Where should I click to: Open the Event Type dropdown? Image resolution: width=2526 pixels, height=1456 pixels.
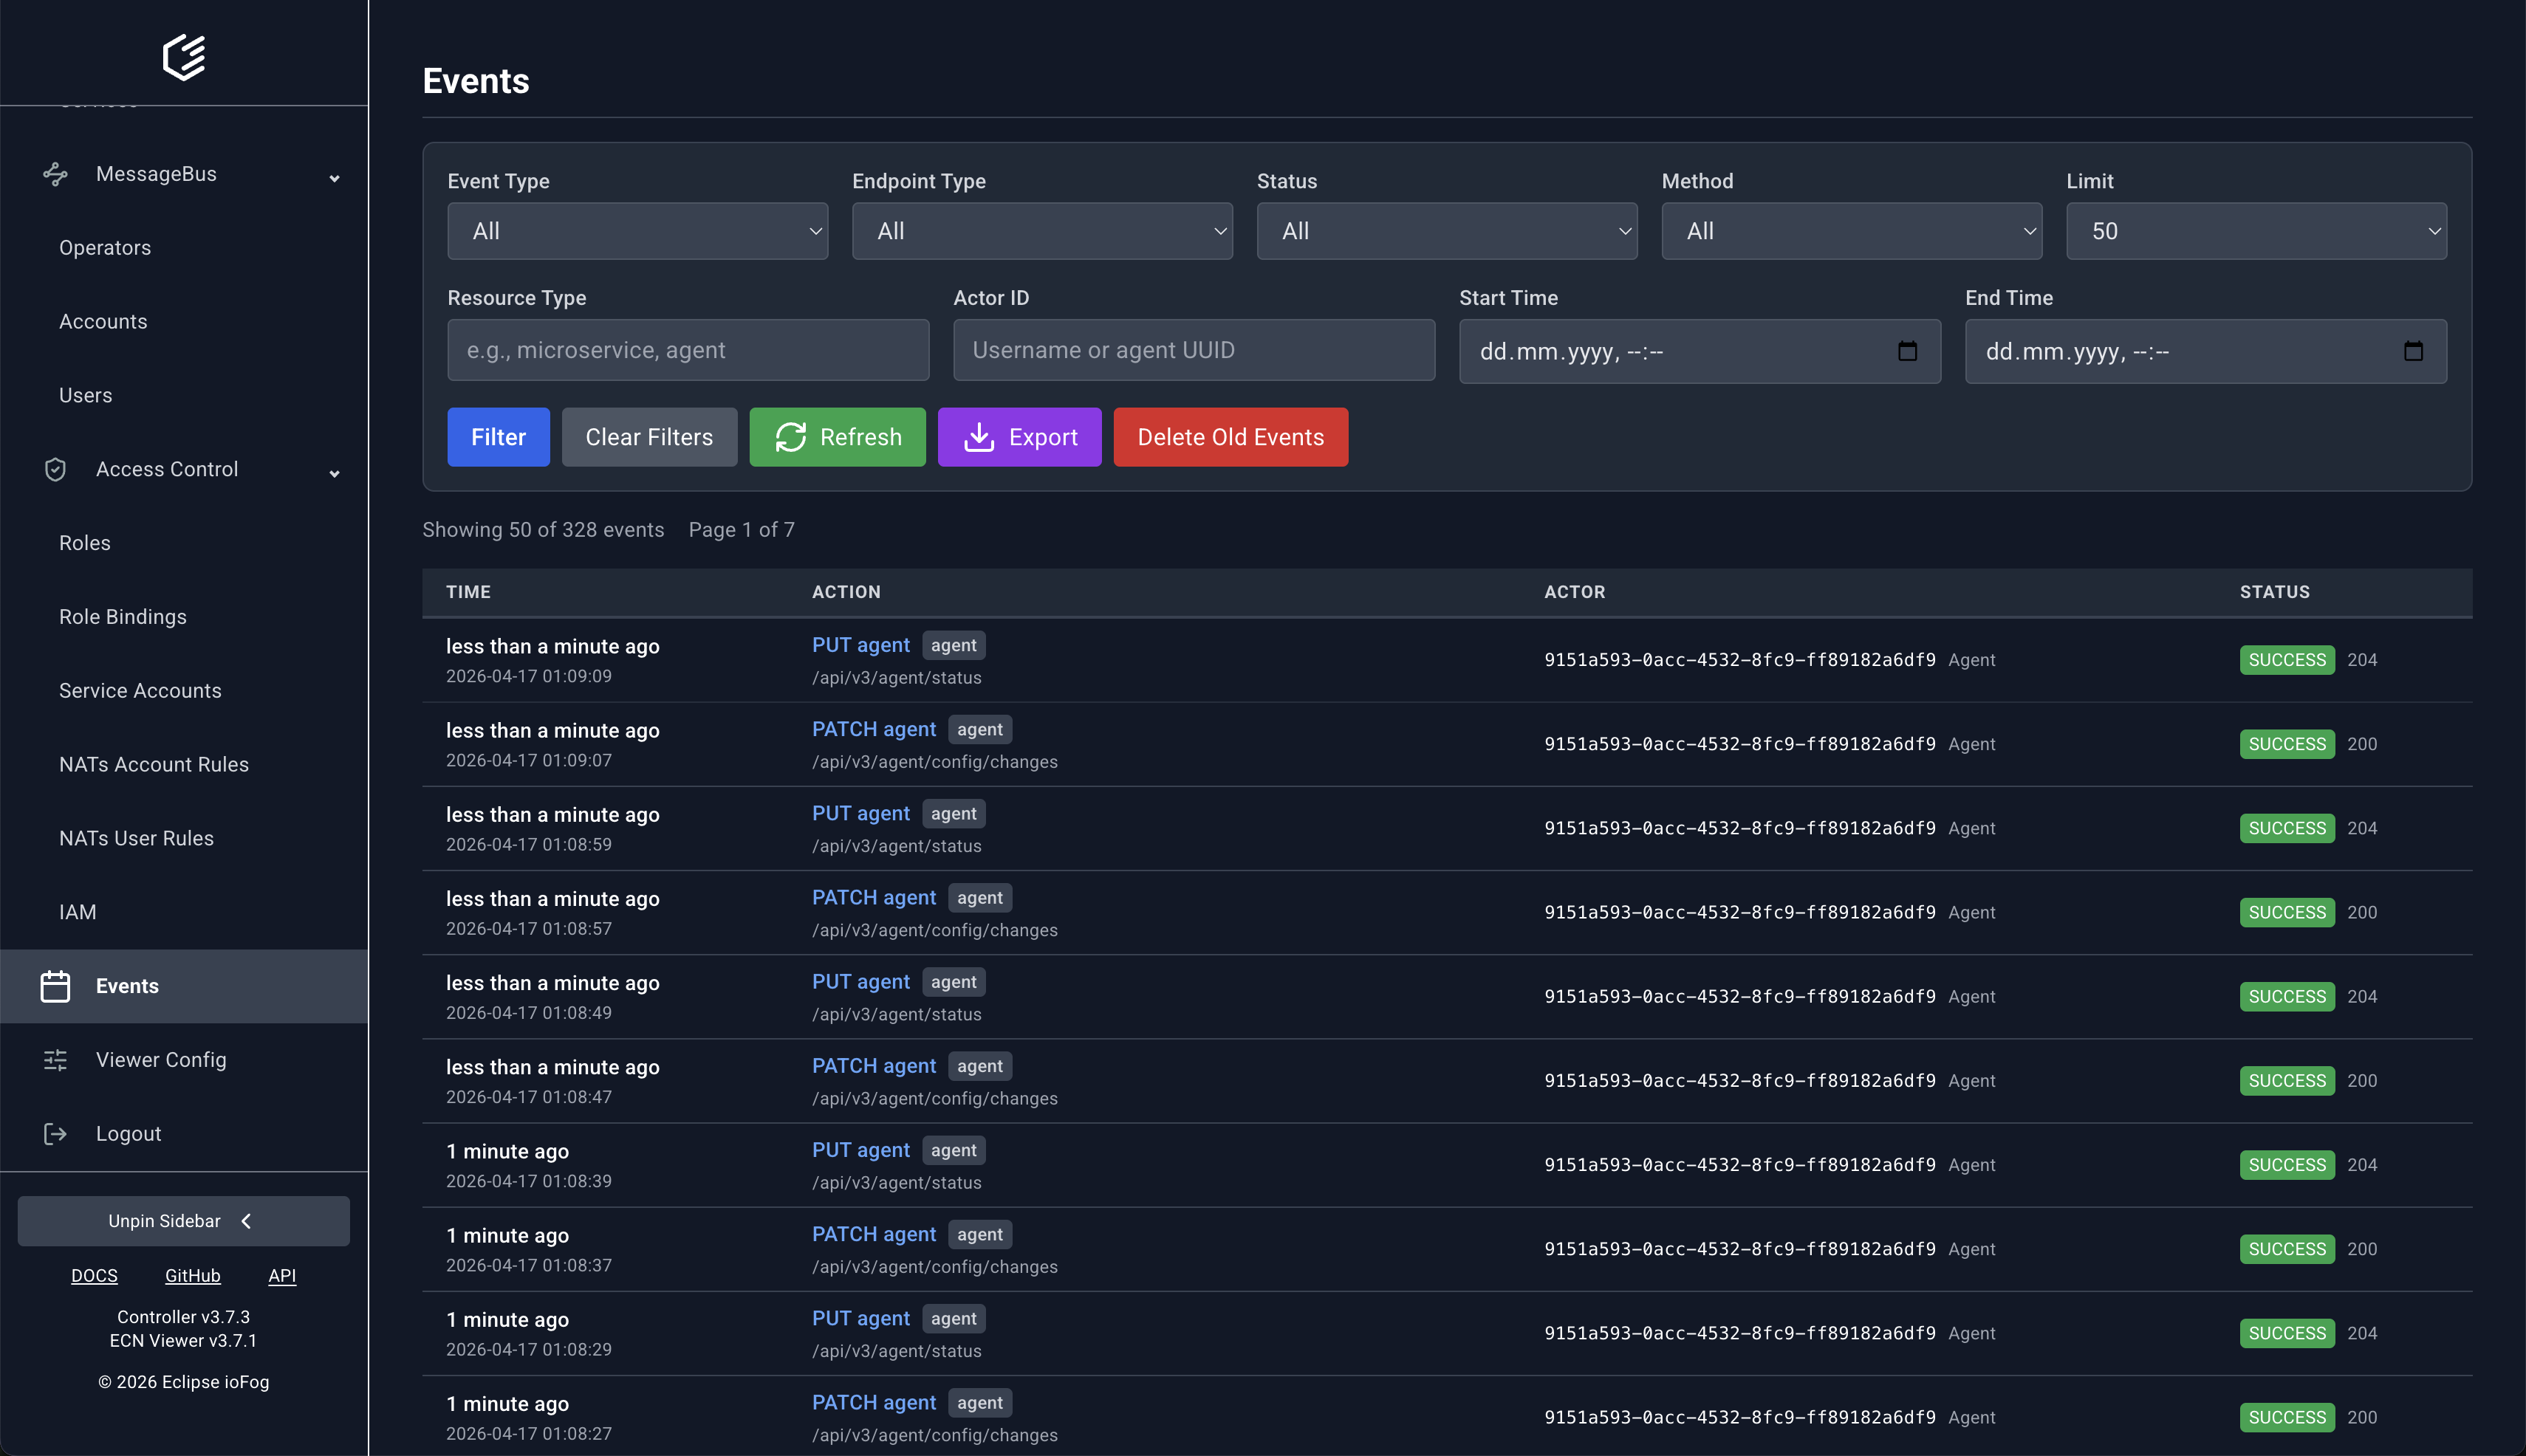coord(637,231)
